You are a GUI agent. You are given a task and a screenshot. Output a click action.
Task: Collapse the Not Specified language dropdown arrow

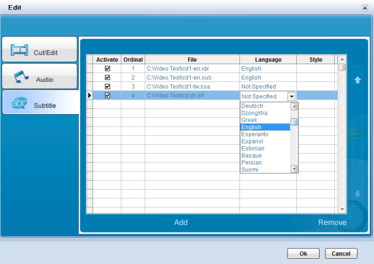(291, 96)
